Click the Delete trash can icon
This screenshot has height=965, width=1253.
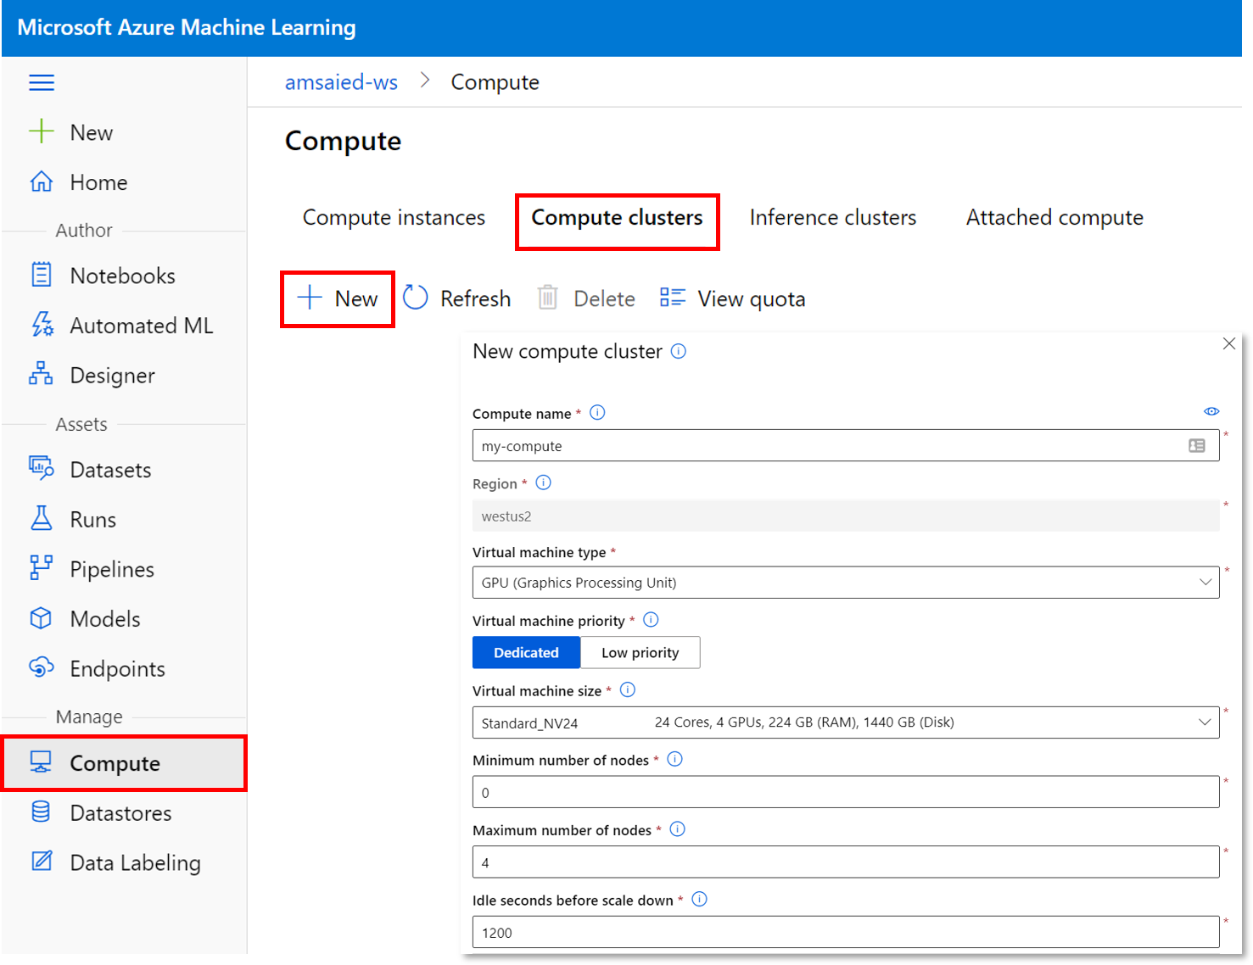point(548,298)
